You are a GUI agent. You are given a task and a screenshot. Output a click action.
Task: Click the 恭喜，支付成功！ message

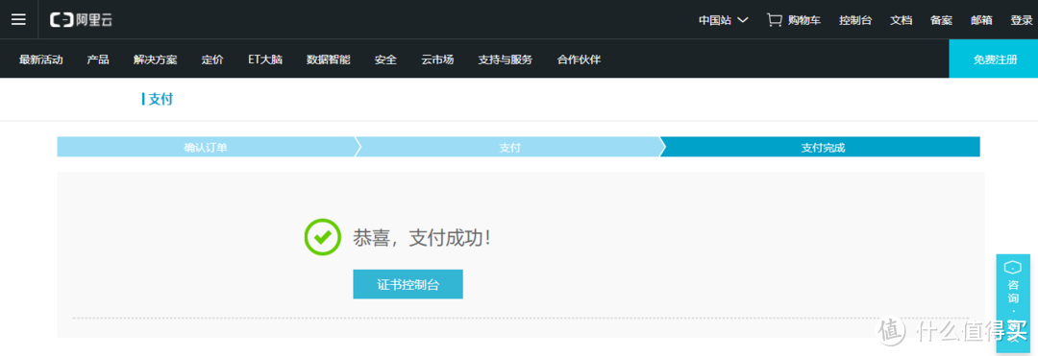tap(422, 238)
